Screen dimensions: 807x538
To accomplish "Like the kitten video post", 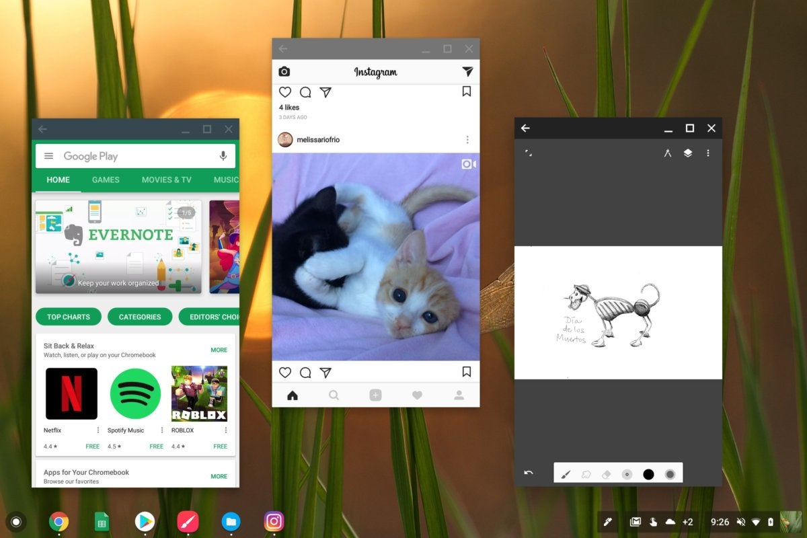I will point(285,373).
